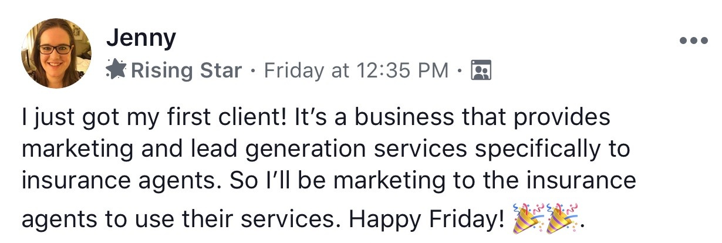722x243 pixels.
Task: Click the Rising Star badge label
Action: point(186,70)
